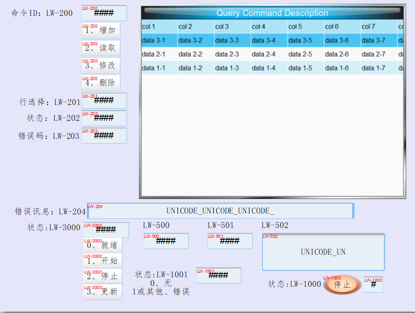Viewport: 415px width, 313px height.
Task: Select table cell 'data 2-3'
Action: (233, 54)
